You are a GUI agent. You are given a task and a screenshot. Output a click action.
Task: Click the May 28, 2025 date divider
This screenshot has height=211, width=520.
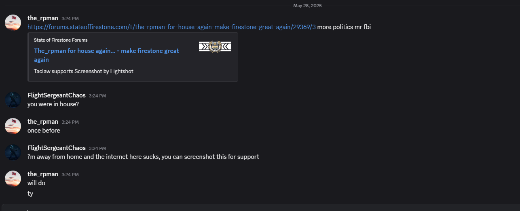[308, 6]
